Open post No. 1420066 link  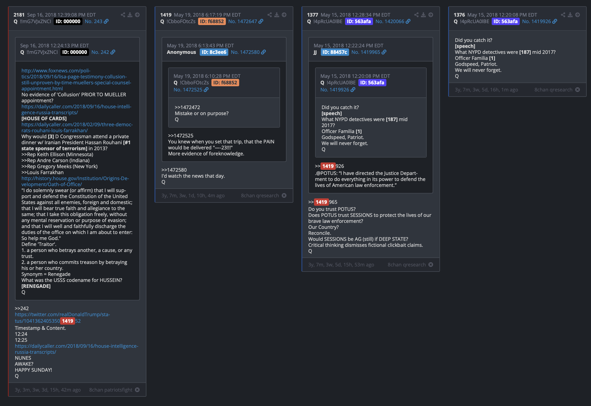(390, 21)
